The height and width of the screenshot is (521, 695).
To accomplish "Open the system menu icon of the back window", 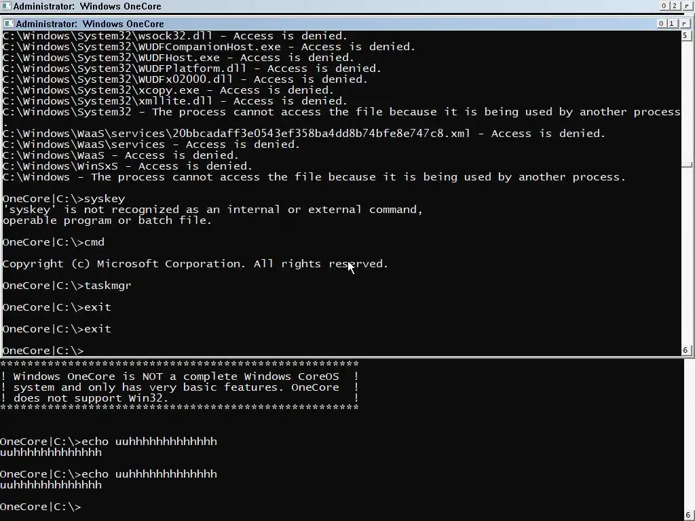I will pos(5,6).
